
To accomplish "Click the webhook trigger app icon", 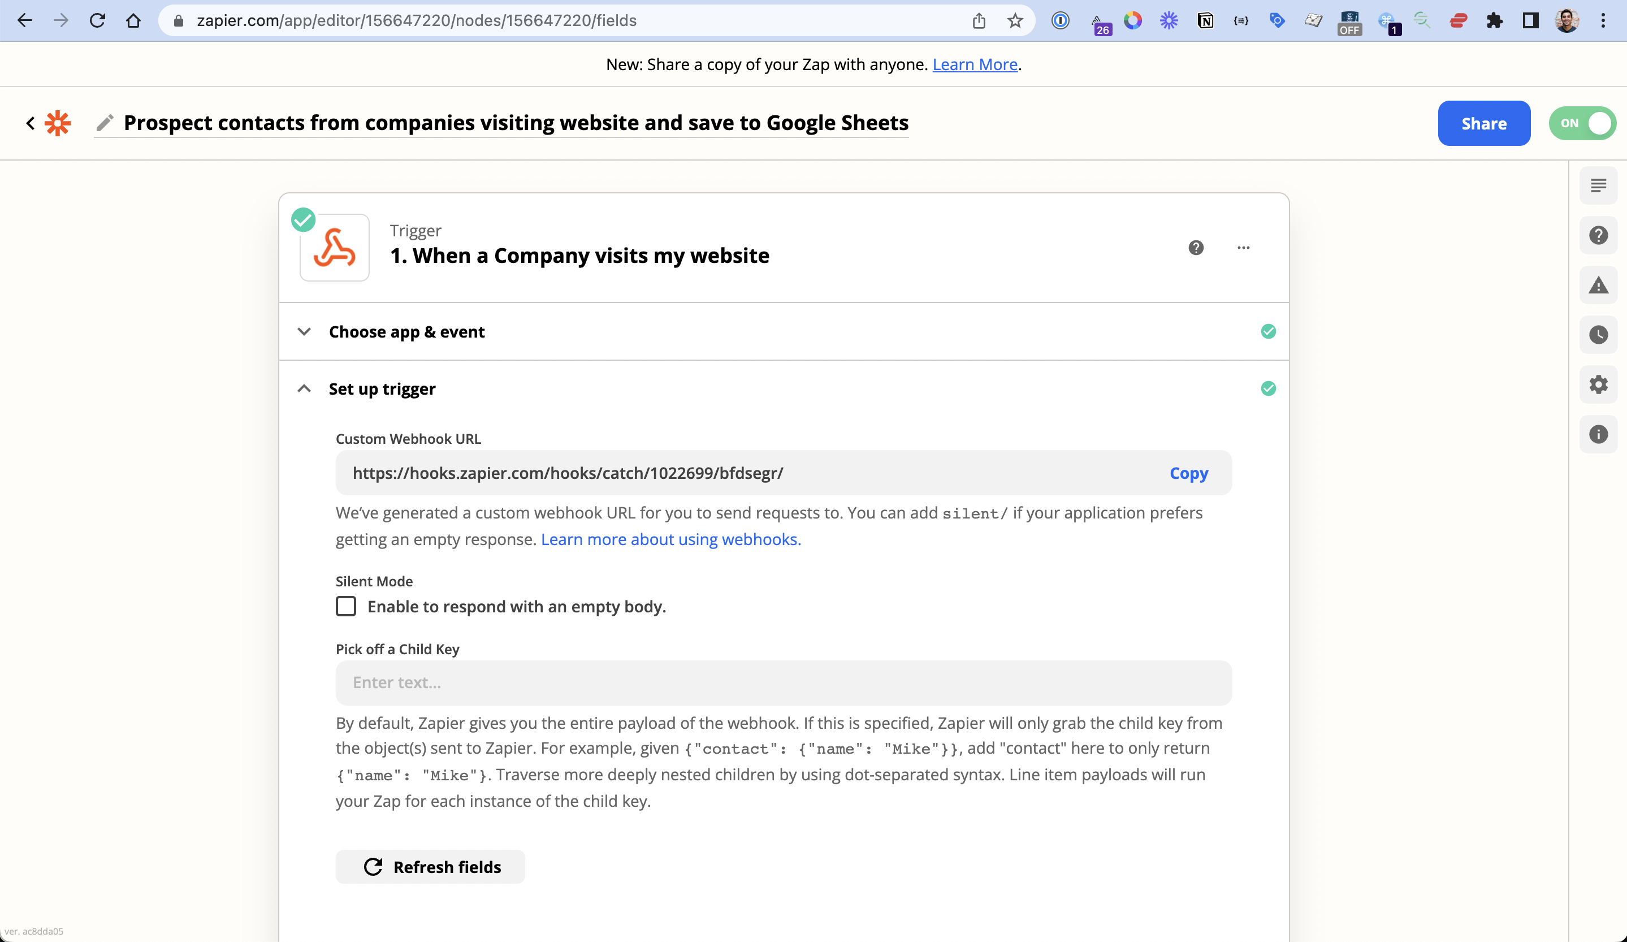I will click(x=335, y=247).
